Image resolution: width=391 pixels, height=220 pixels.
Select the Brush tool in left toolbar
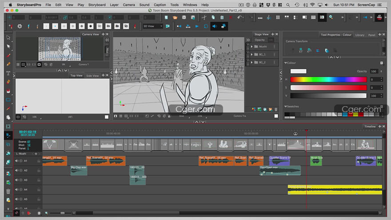click(x=8, y=56)
